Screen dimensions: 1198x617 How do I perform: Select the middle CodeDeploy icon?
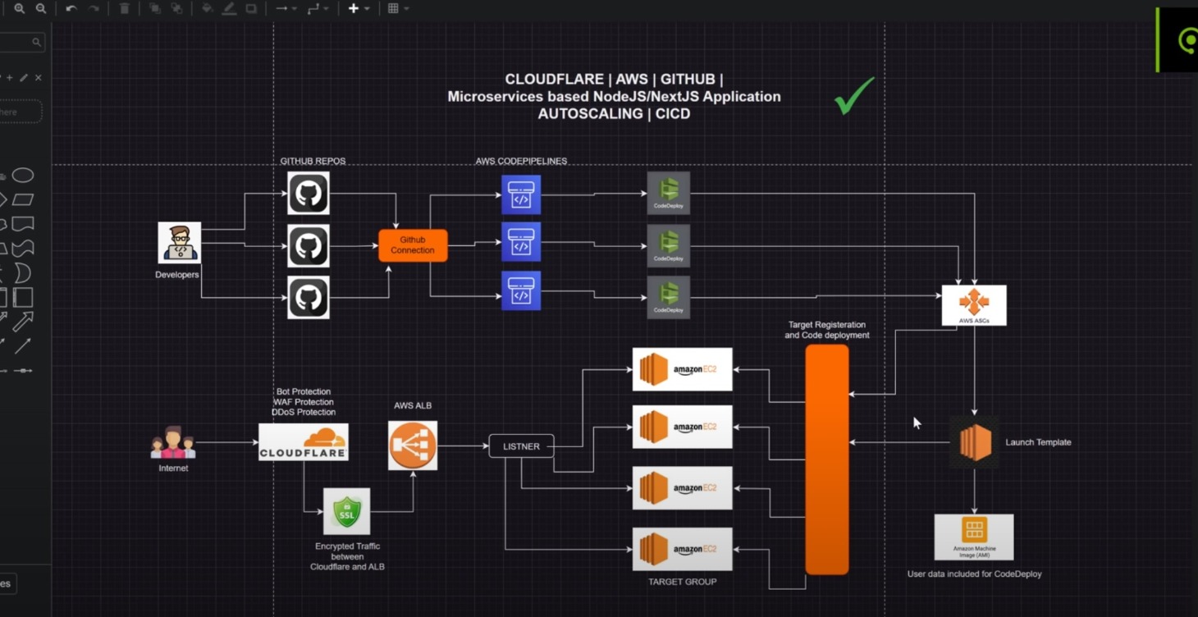point(669,245)
